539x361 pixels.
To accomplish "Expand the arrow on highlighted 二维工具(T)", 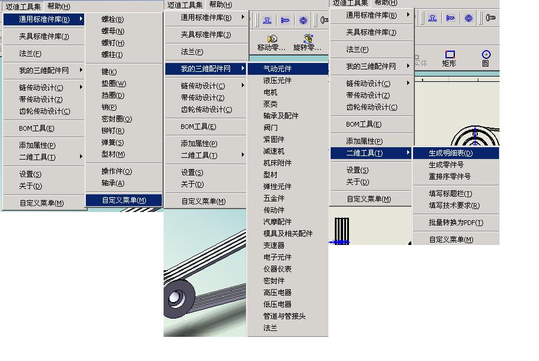I will point(408,153).
